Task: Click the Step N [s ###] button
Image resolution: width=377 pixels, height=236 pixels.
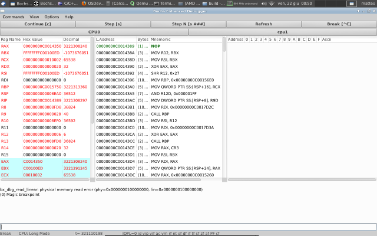Action: 188,24
